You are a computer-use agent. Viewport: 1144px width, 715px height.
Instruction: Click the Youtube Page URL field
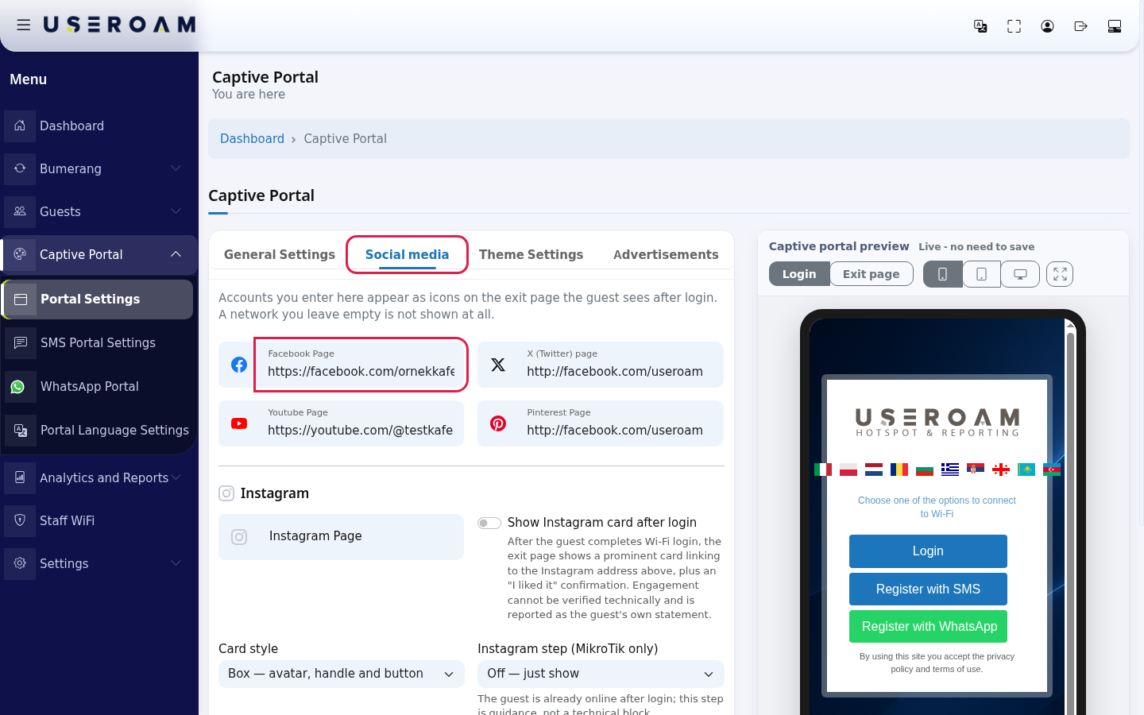(361, 423)
